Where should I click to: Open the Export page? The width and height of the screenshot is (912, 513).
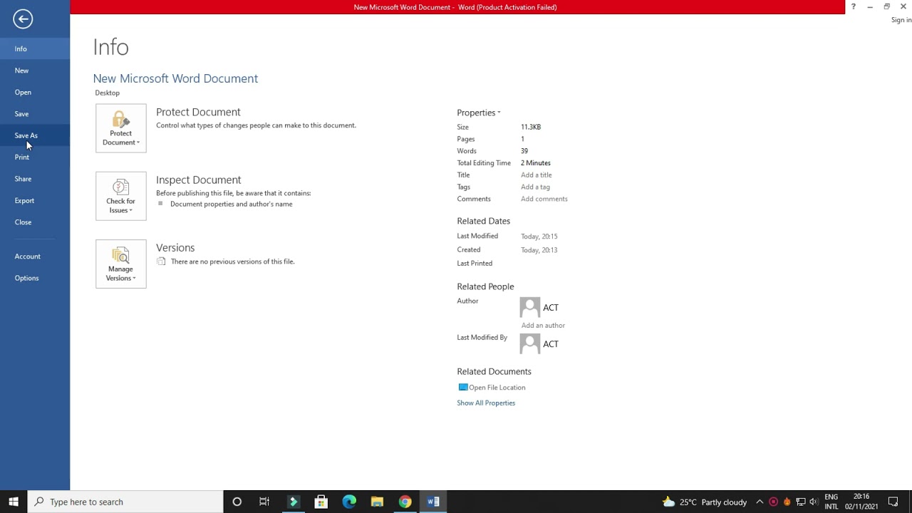pyautogui.click(x=35, y=200)
